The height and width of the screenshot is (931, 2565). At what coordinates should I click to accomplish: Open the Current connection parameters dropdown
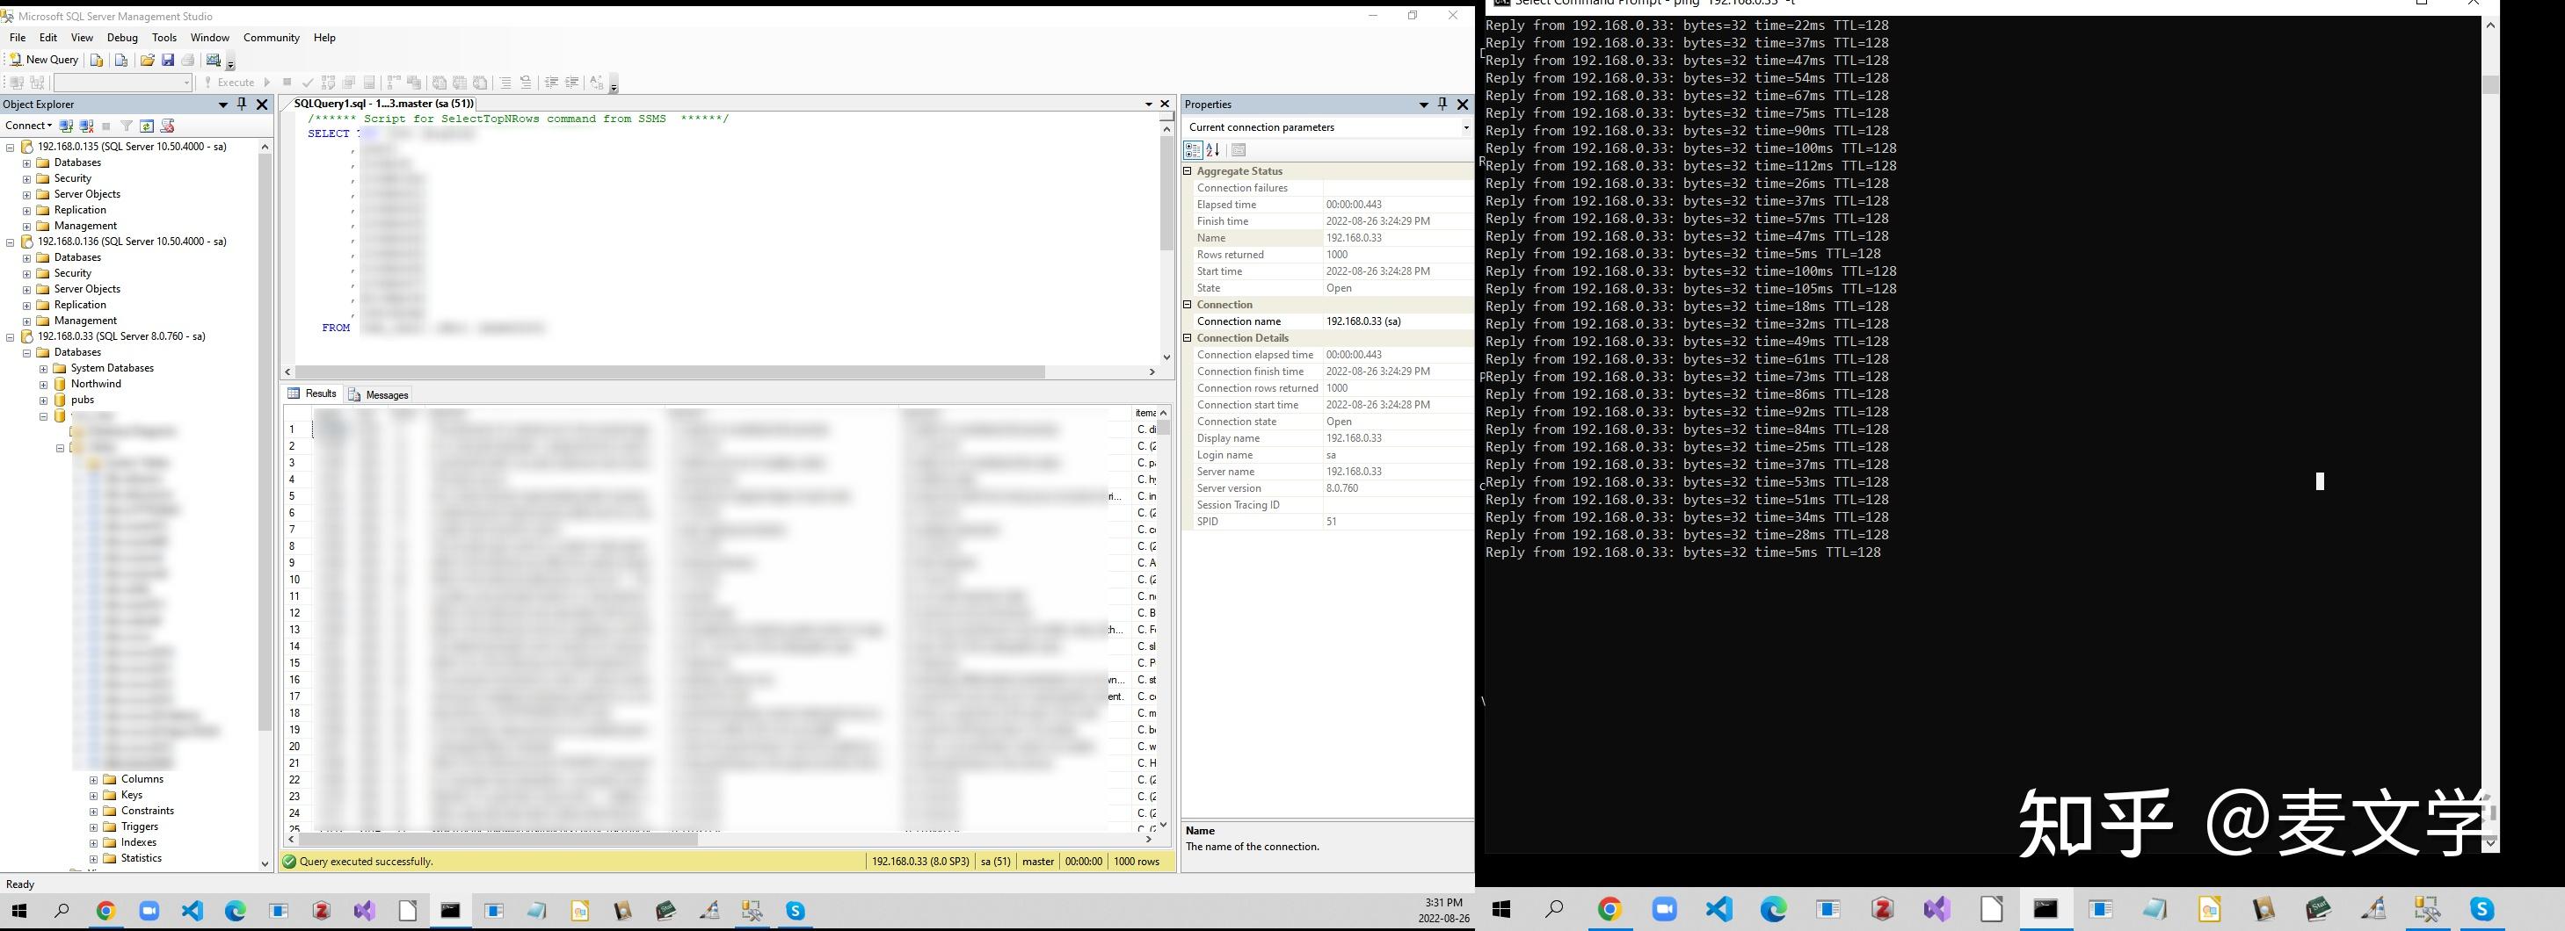pos(1464,127)
